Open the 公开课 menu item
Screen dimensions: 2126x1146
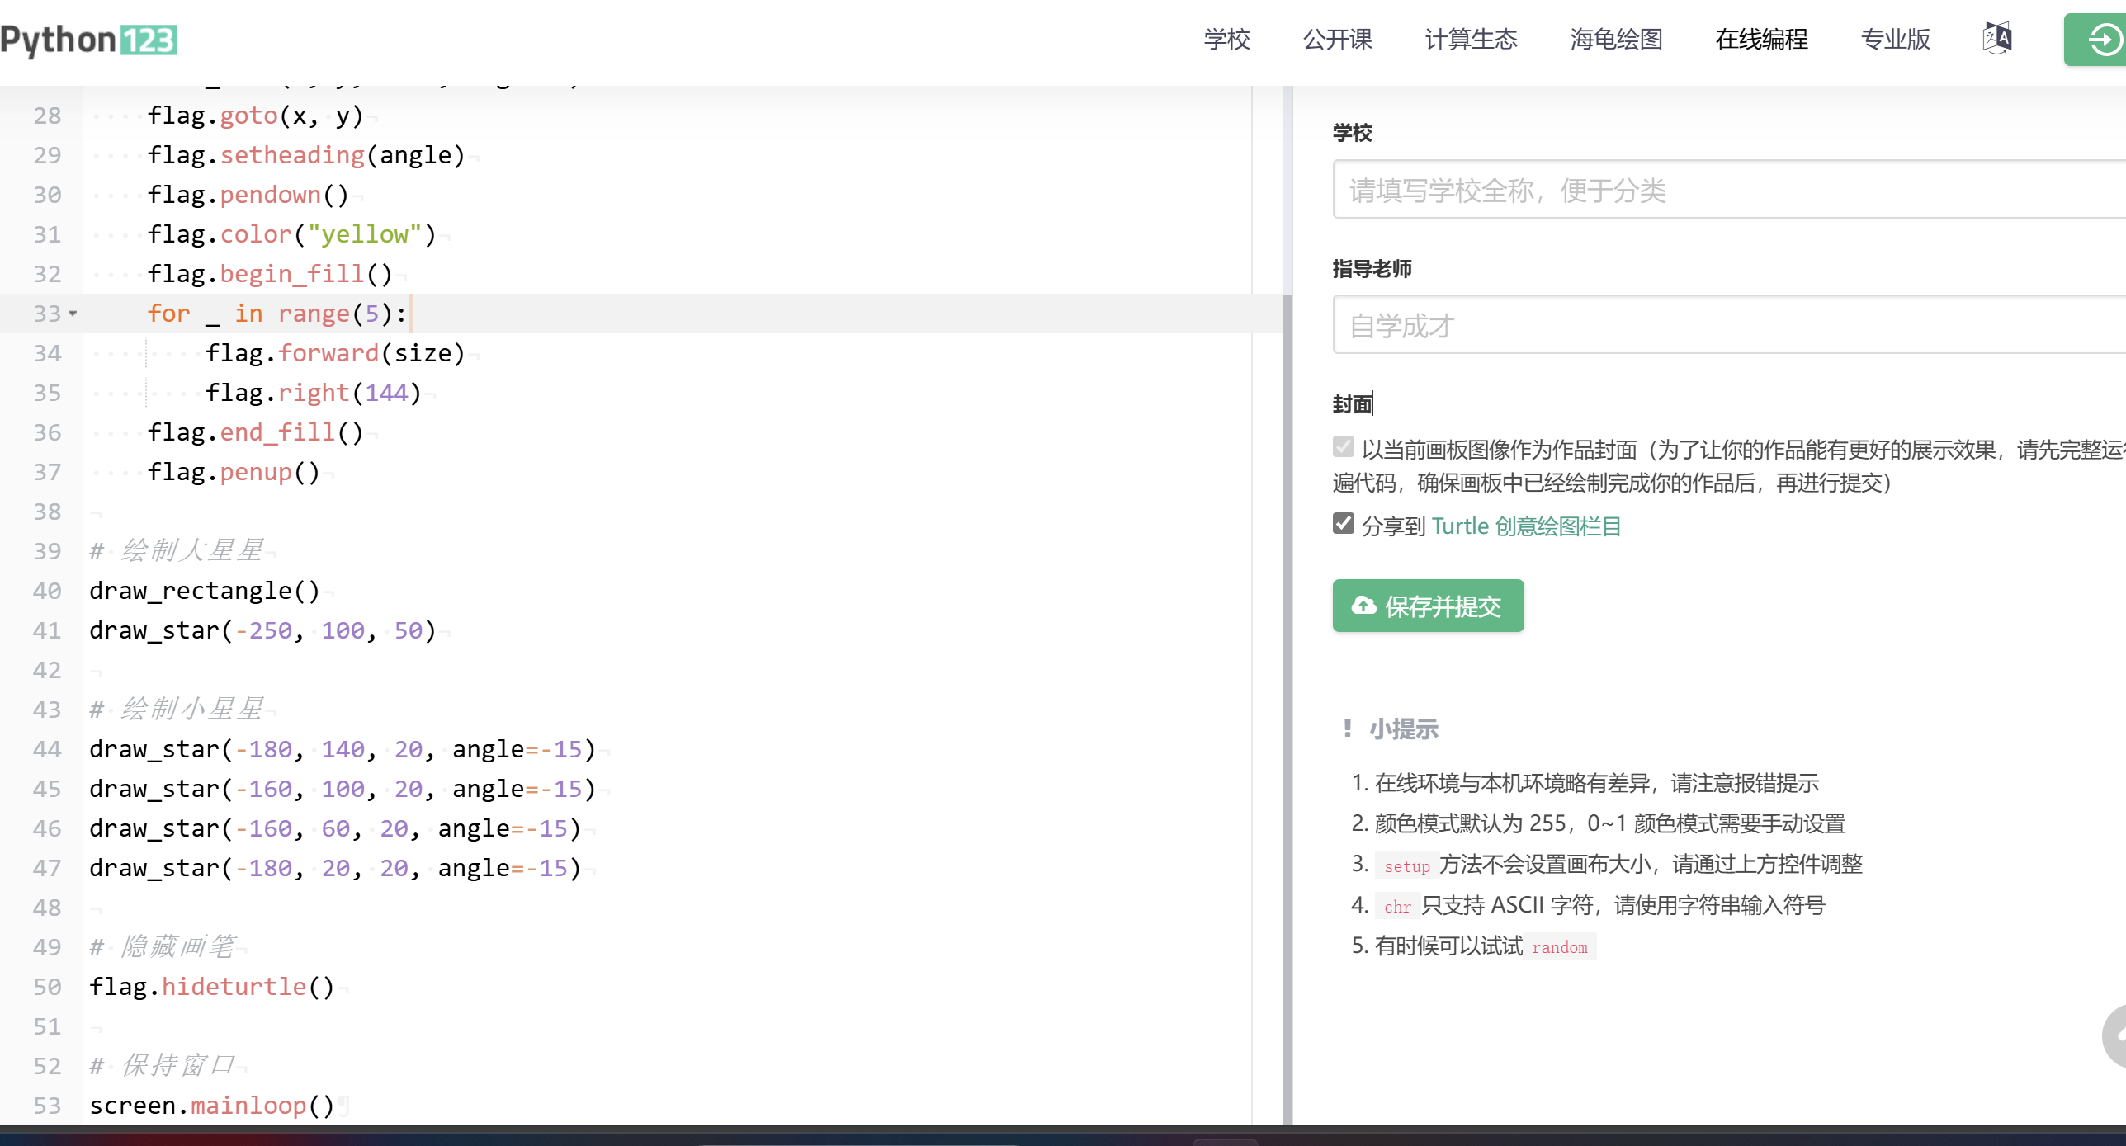[x=1337, y=40]
